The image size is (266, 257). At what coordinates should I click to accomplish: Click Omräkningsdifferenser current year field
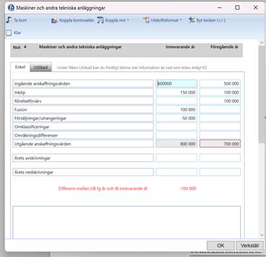[x=177, y=135]
